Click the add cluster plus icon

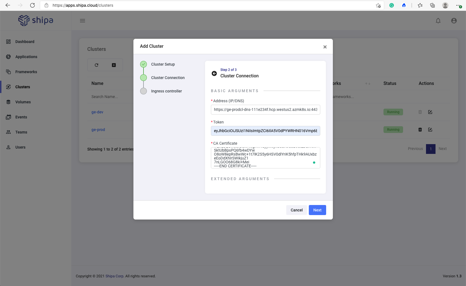(114, 65)
